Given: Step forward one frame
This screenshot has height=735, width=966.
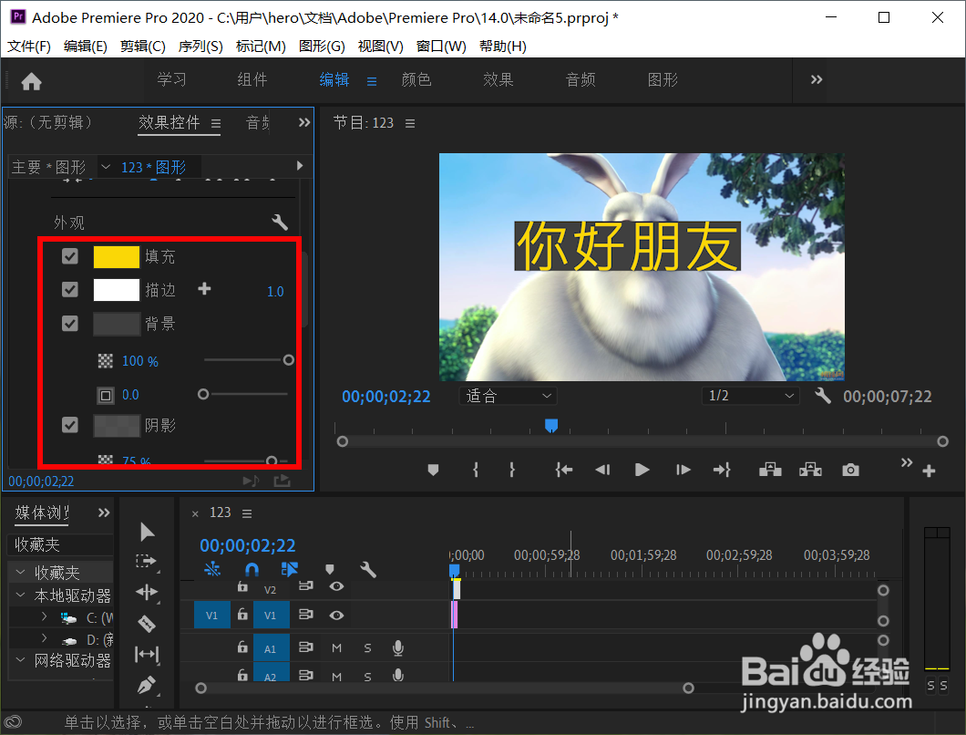Looking at the screenshot, I should [x=683, y=470].
